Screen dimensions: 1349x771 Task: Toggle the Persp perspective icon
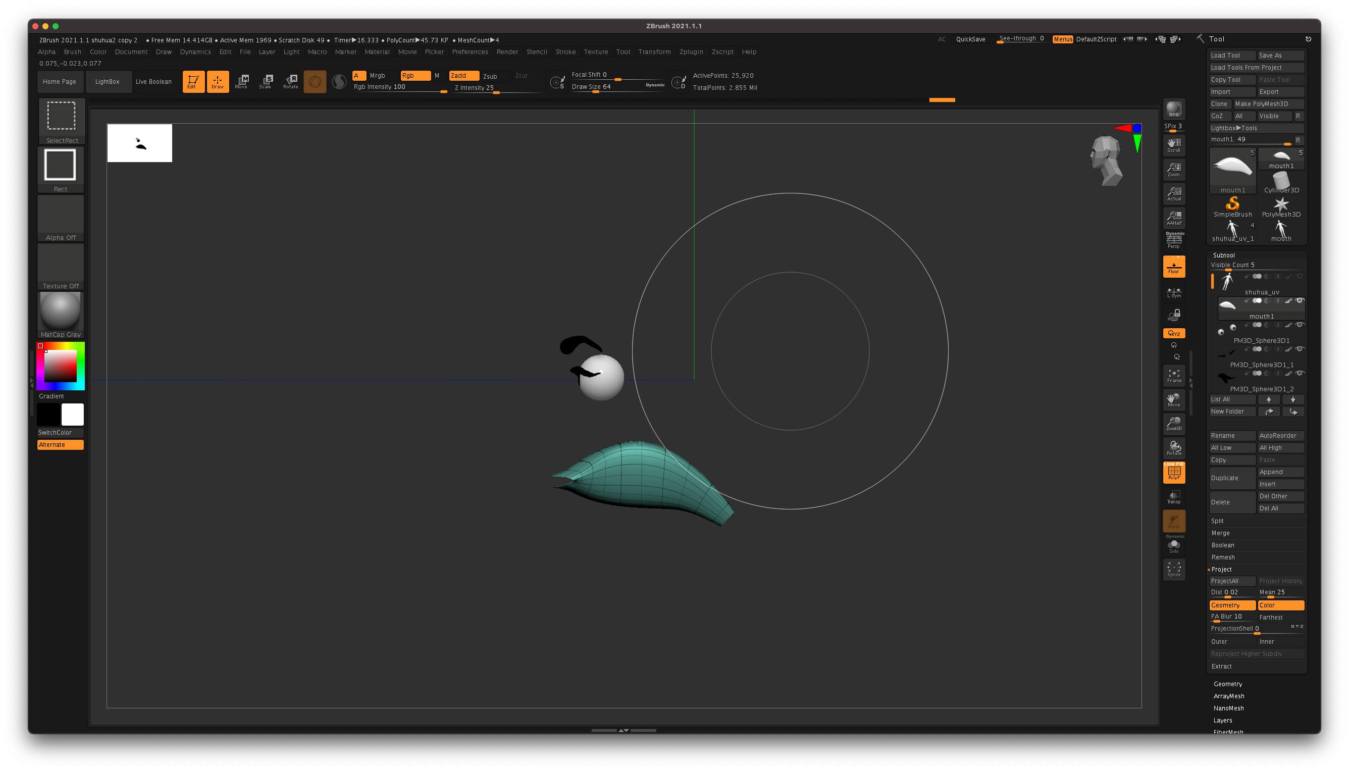(1174, 240)
